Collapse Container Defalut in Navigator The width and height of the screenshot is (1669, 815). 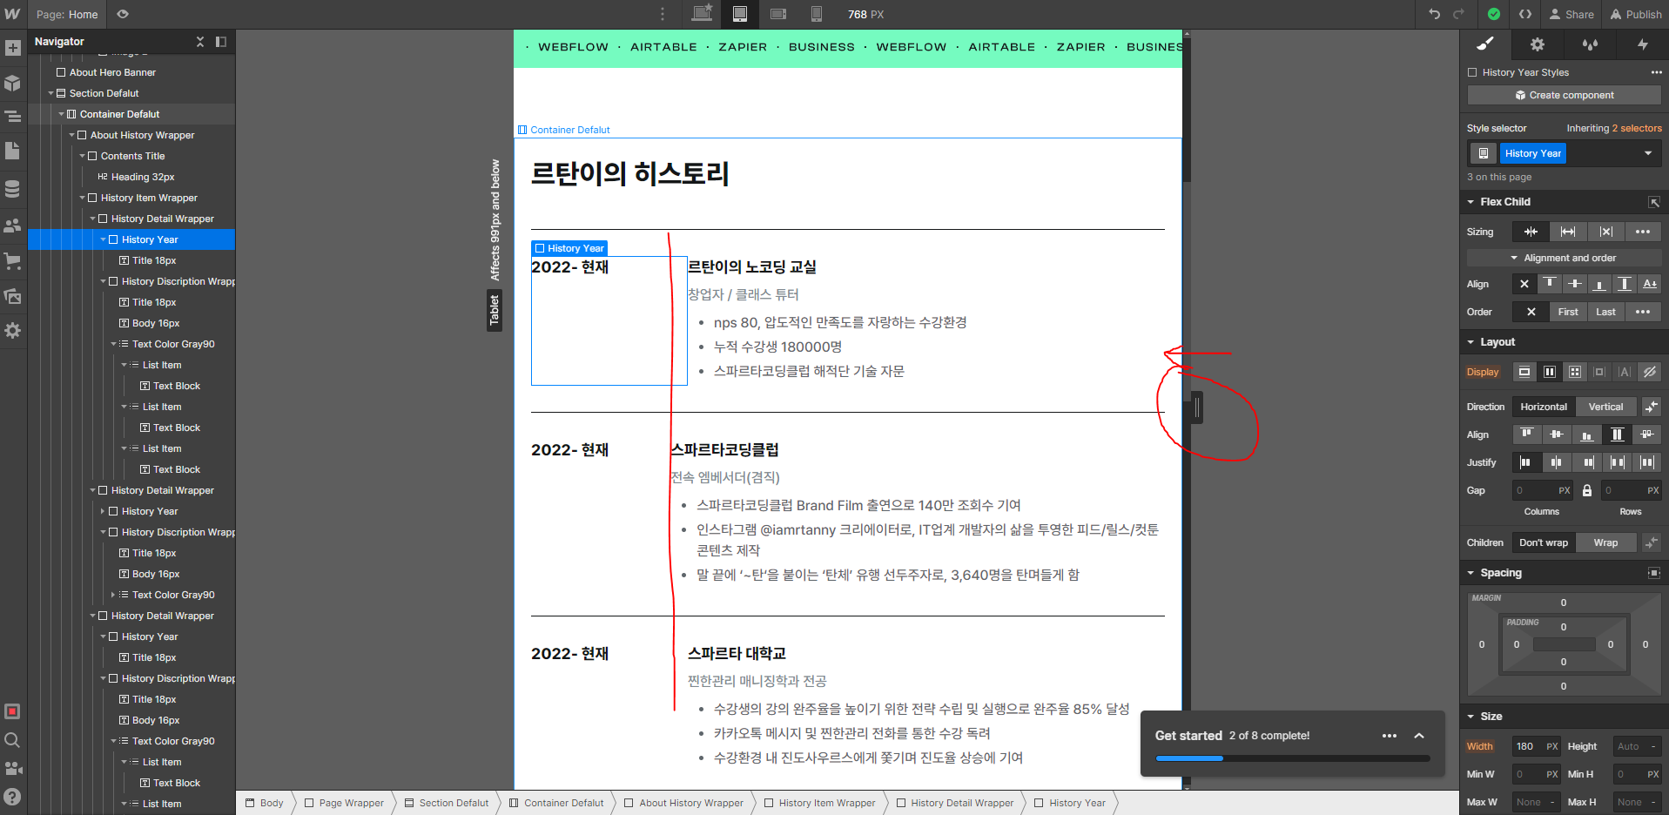click(61, 114)
